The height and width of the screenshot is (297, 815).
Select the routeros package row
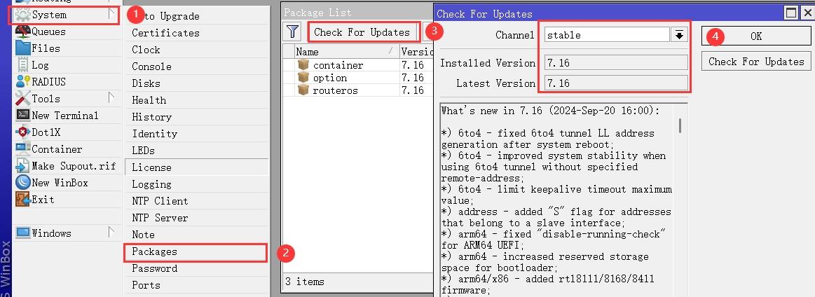[x=357, y=90]
